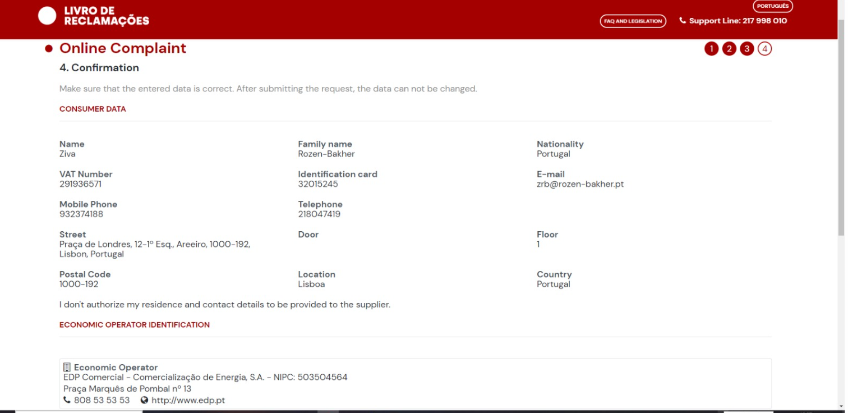Open the Livro de Reclamações home logo
This screenshot has height=413, width=848.
(94, 16)
